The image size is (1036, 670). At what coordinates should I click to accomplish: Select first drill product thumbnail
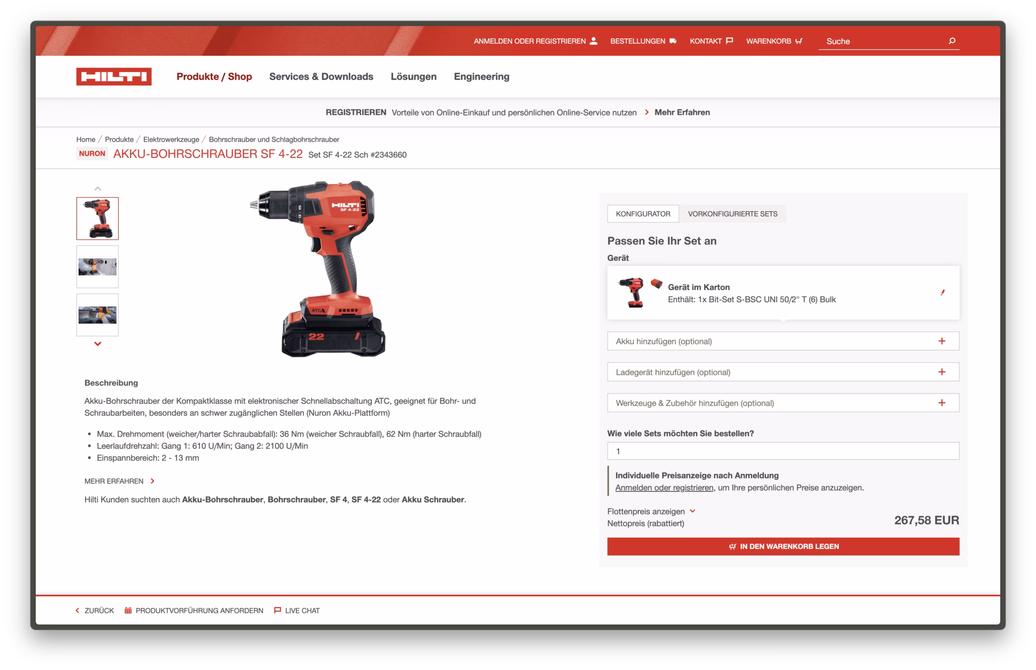point(97,219)
